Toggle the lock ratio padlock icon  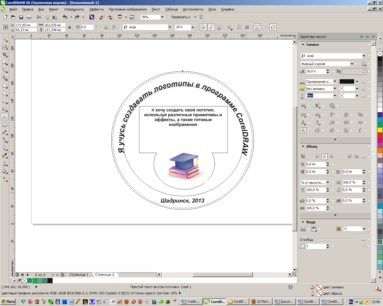pyautogui.click(x=70, y=27)
